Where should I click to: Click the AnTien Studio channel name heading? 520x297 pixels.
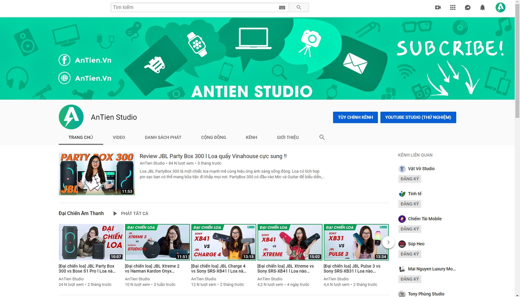pyautogui.click(x=114, y=117)
